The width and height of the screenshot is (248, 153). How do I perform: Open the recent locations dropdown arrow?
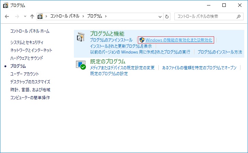tap(25, 16)
